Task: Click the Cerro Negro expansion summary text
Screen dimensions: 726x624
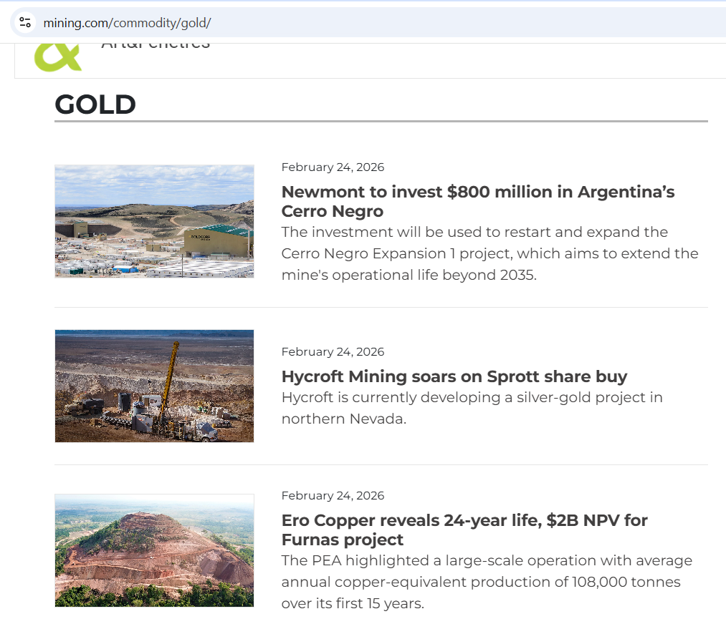Action: coord(489,253)
